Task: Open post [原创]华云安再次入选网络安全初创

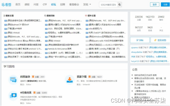Action: point(24,53)
